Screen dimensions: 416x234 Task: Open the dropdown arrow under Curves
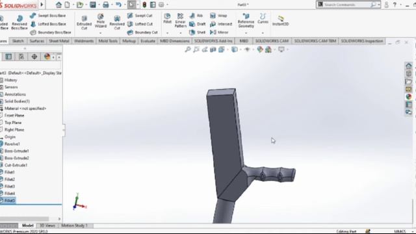pyautogui.click(x=263, y=33)
